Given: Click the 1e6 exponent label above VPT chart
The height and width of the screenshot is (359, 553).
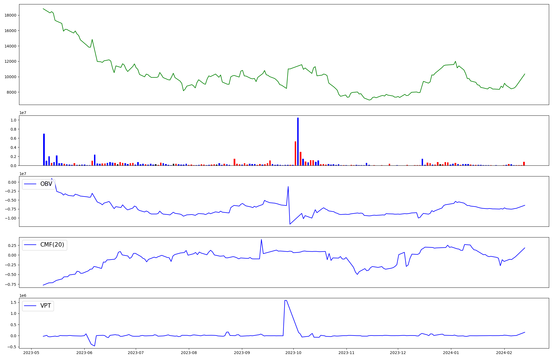Looking at the screenshot, I should click(x=23, y=295).
